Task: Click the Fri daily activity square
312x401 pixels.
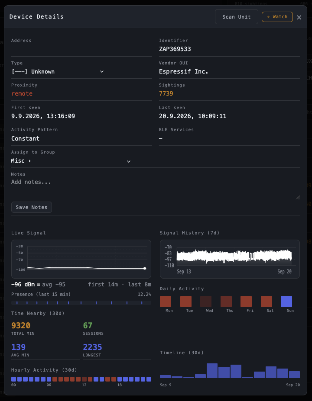Action: click(x=246, y=302)
